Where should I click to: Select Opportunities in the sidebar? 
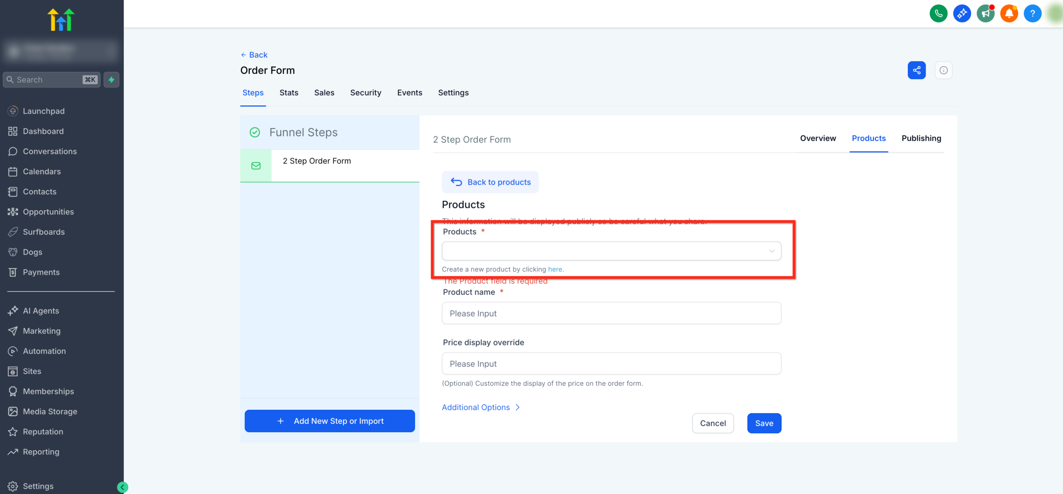pyautogui.click(x=48, y=212)
